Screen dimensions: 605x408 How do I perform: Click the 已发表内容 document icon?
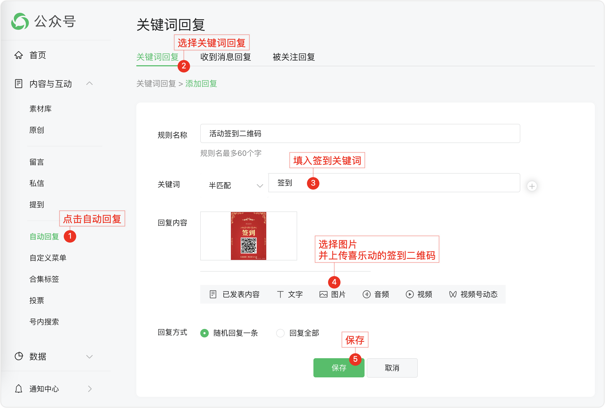213,294
